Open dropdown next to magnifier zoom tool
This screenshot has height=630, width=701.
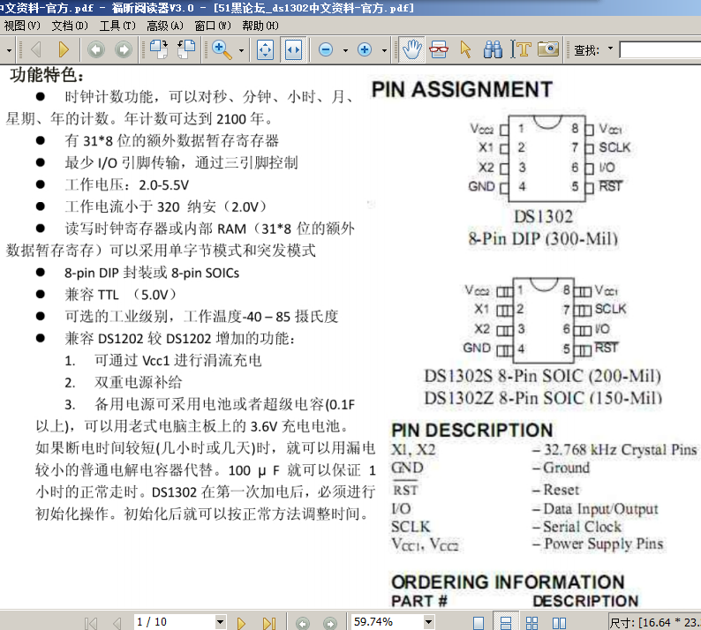241,50
